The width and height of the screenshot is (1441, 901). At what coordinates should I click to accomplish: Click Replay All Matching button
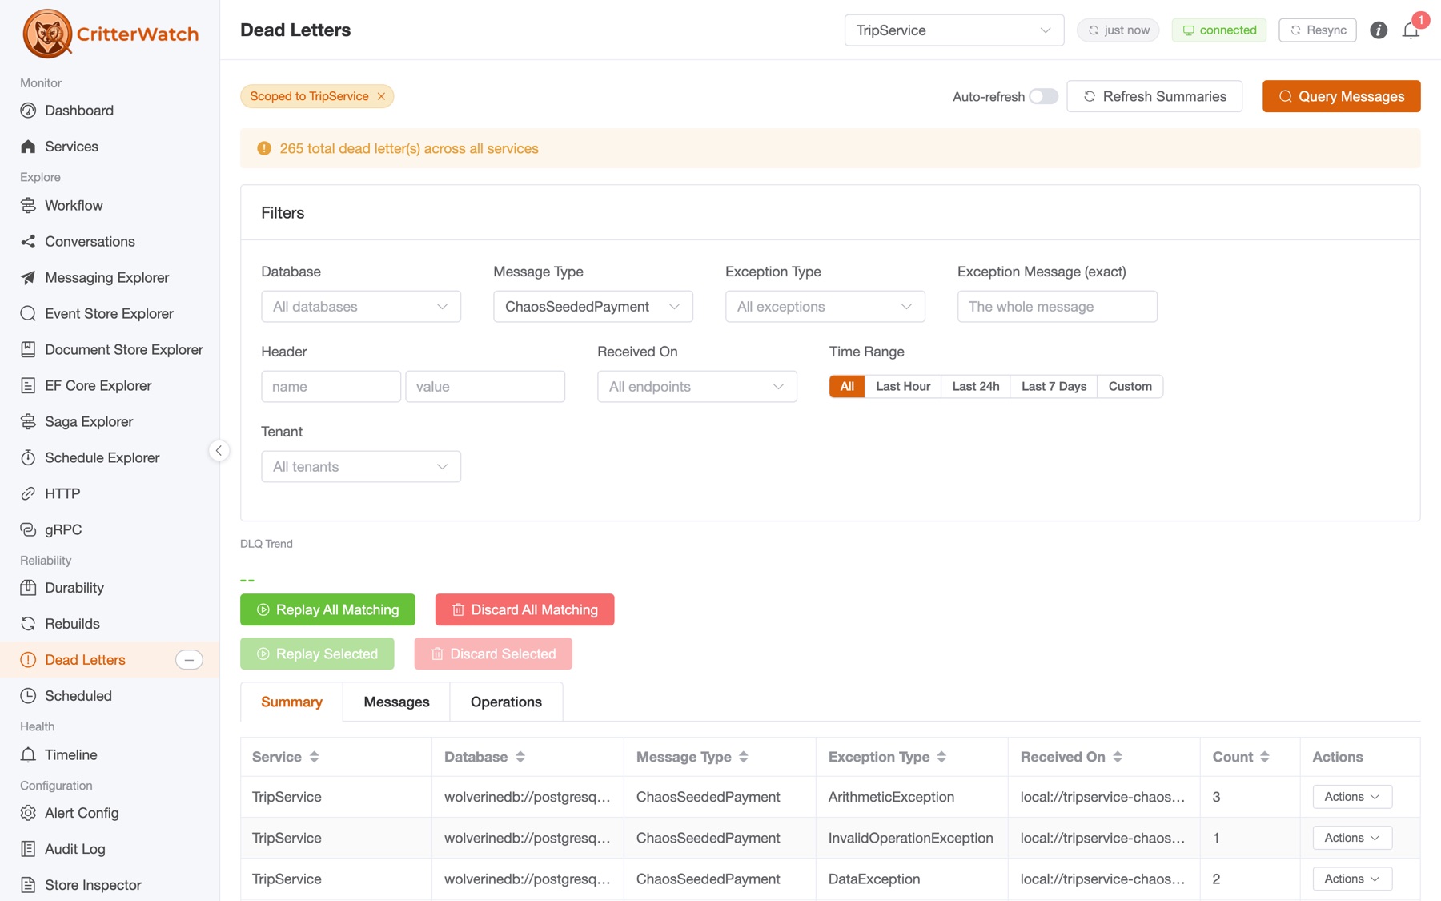[327, 609]
